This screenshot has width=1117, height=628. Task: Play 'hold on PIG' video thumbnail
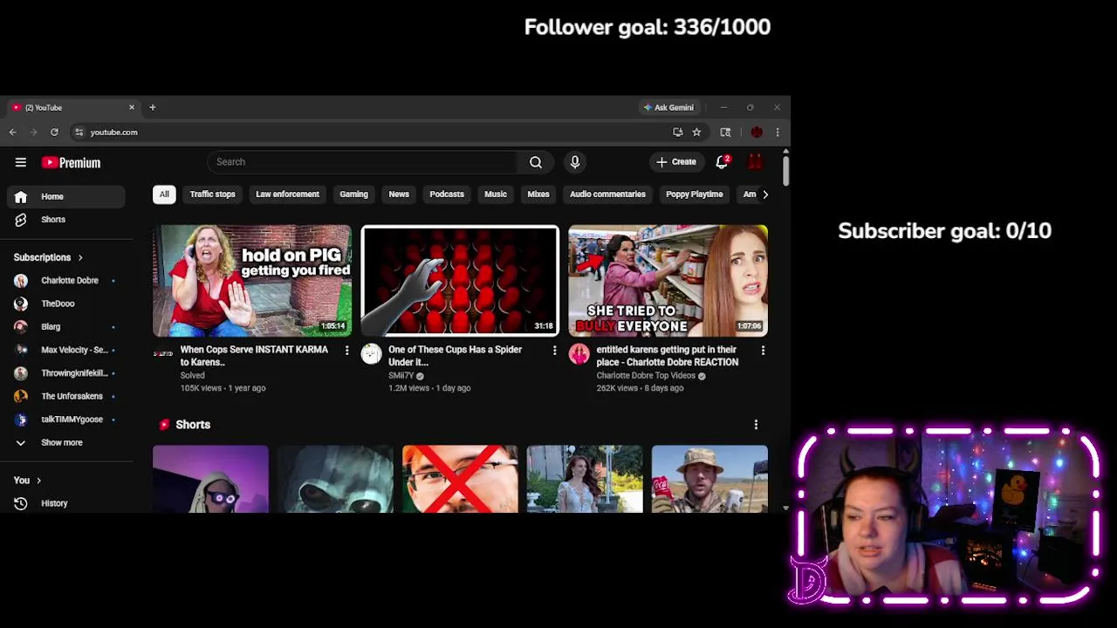252,281
